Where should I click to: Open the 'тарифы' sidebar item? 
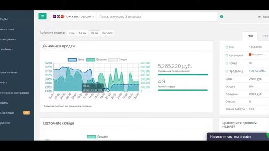3,83
